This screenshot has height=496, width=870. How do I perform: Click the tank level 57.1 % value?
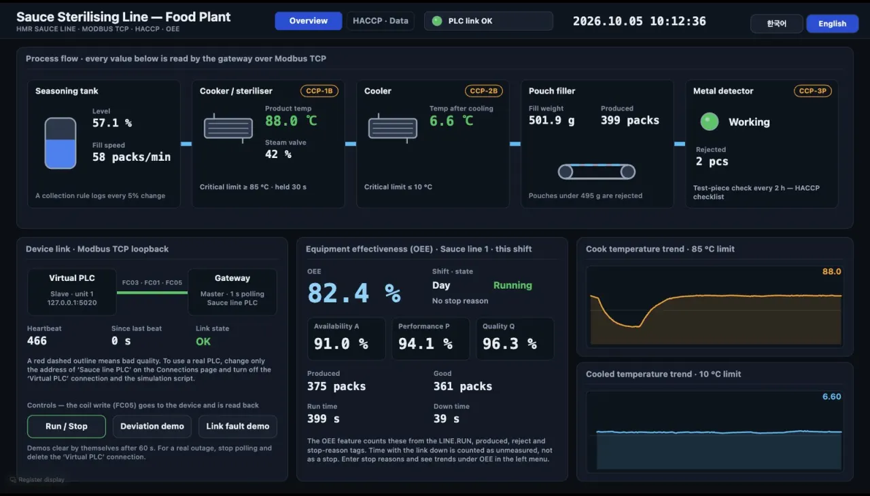(x=112, y=123)
